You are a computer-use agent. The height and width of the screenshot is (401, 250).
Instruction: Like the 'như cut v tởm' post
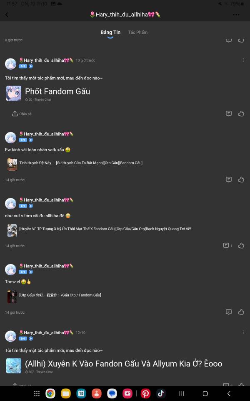point(241,246)
